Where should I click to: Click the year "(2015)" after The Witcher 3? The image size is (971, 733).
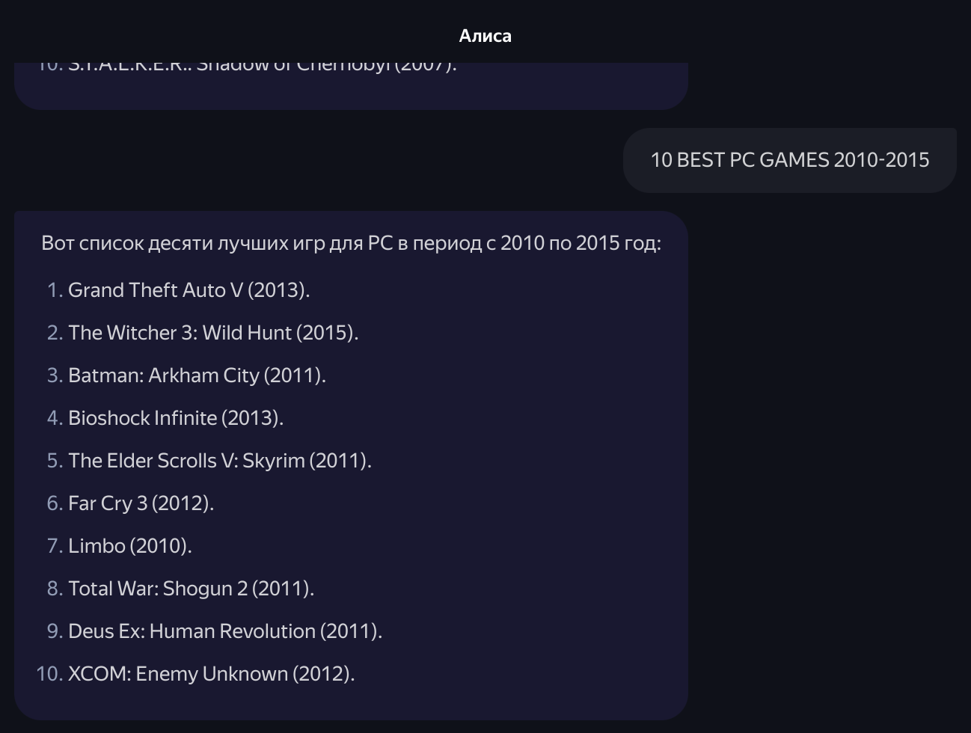(327, 333)
